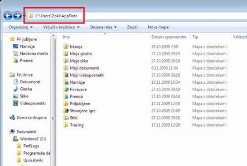Click the Tracing date 17.11.2009 12:26
This screenshot has height=166, width=247.
165,125
